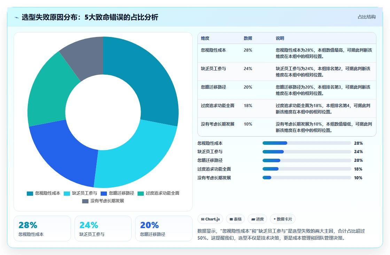Image resolution: width=390 pixels, height=255 pixels.
Task: Click the summary paragraph starting 数据显示
Action: [281, 234]
